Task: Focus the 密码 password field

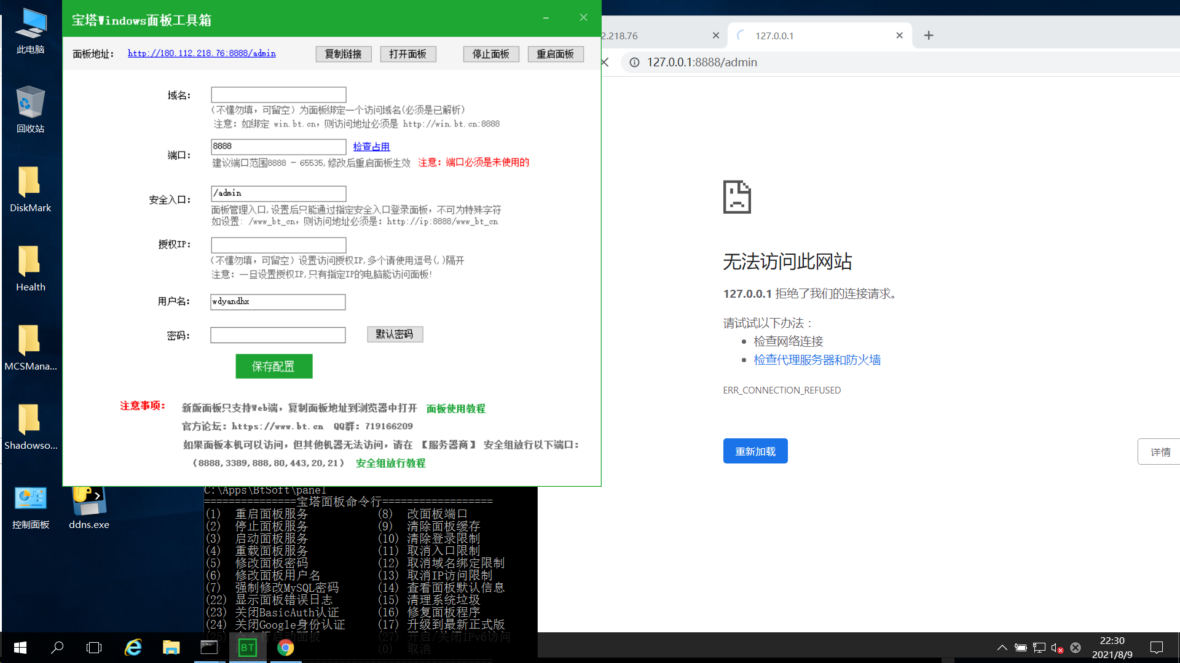Action: point(278,335)
